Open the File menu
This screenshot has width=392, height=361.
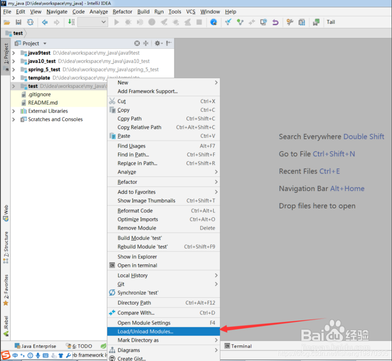click(7, 12)
